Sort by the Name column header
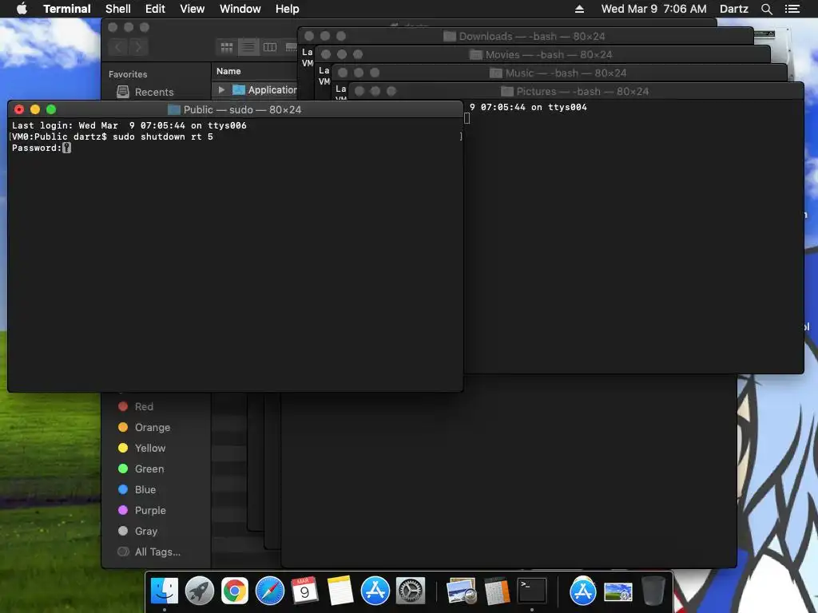 [228, 71]
